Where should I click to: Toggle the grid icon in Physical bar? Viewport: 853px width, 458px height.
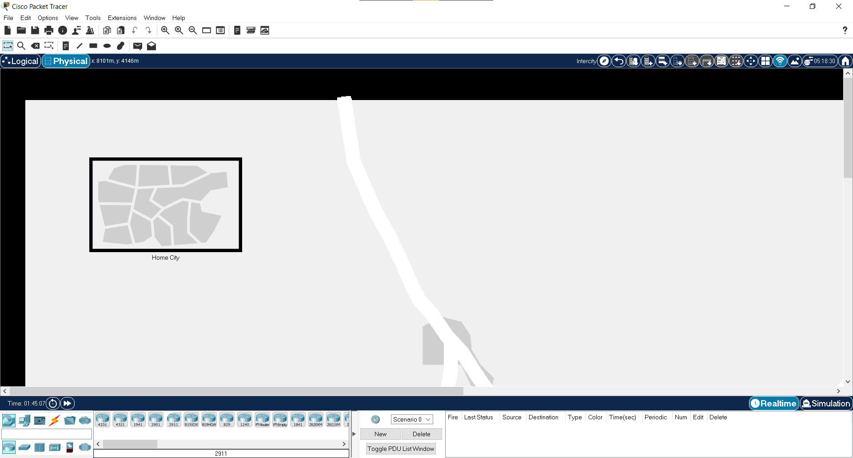coord(765,61)
